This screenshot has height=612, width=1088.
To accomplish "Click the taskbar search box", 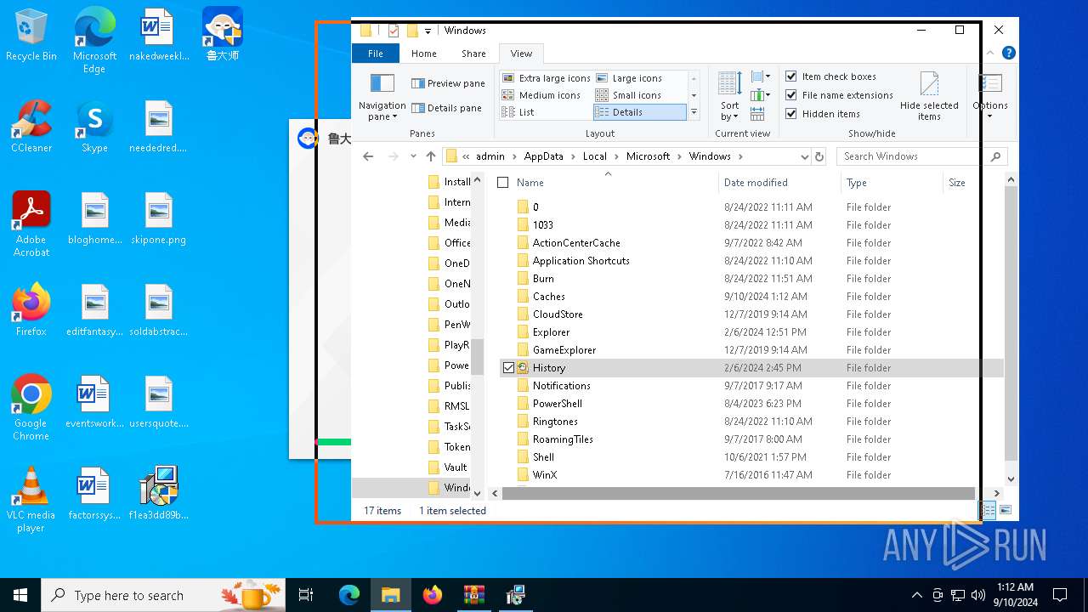I will [x=163, y=595].
